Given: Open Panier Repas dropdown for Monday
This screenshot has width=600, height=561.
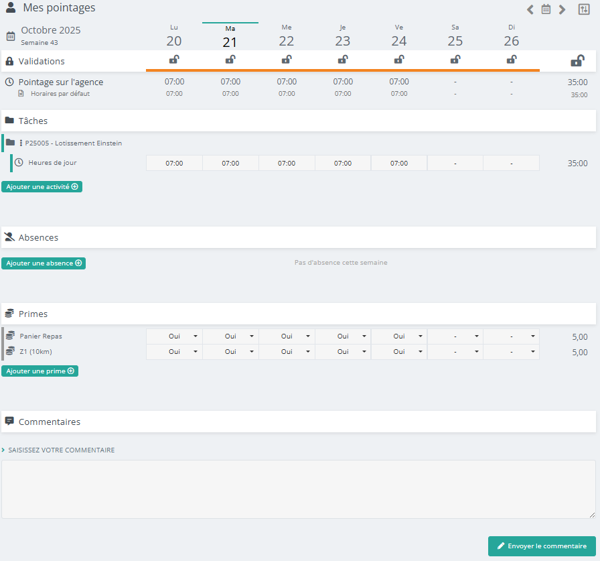Looking at the screenshot, I should pos(174,336).
